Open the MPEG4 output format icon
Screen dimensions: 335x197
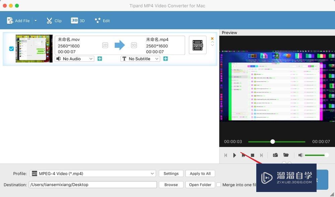point(198,45)
